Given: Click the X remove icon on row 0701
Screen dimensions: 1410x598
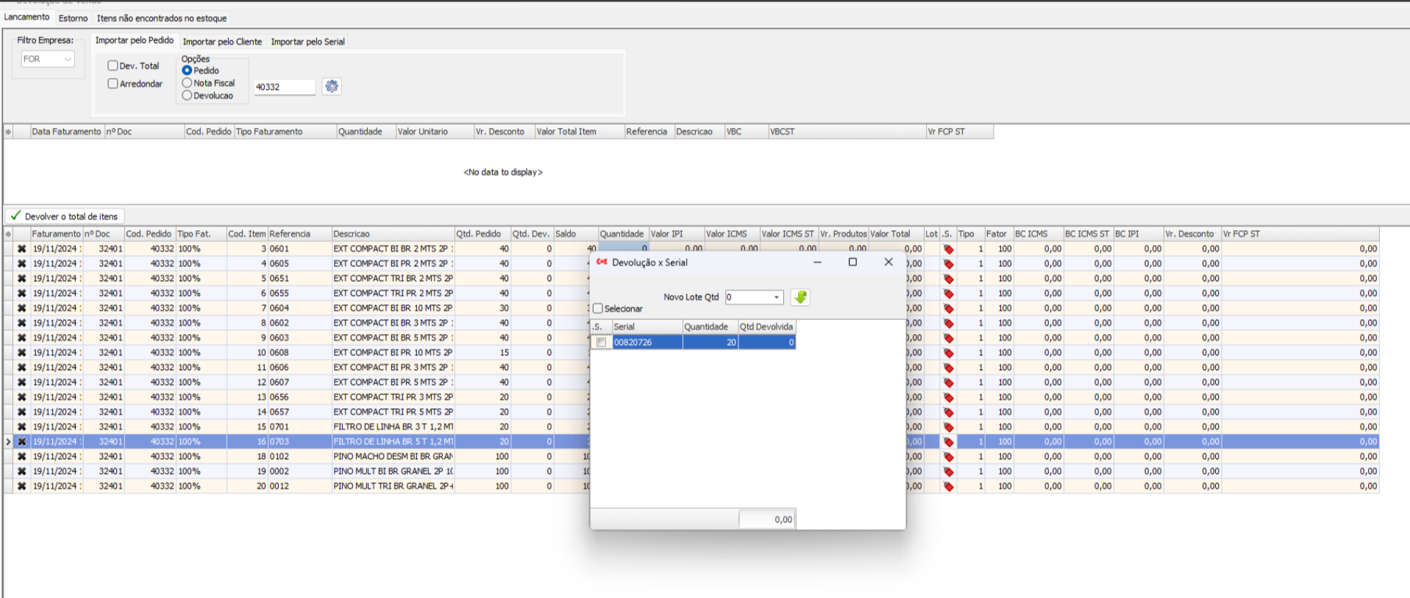Looking at the screenshot, I should point(22,427).
